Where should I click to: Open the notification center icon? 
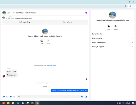[x=133, y=103]
